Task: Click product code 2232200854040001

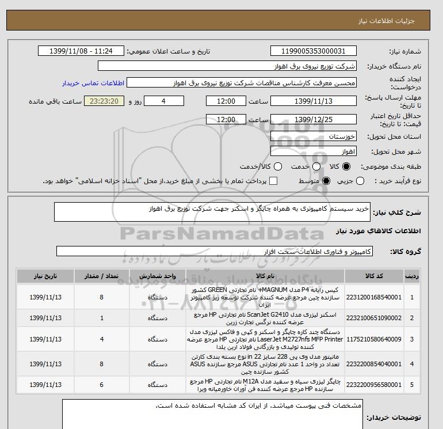Action: 374,364
